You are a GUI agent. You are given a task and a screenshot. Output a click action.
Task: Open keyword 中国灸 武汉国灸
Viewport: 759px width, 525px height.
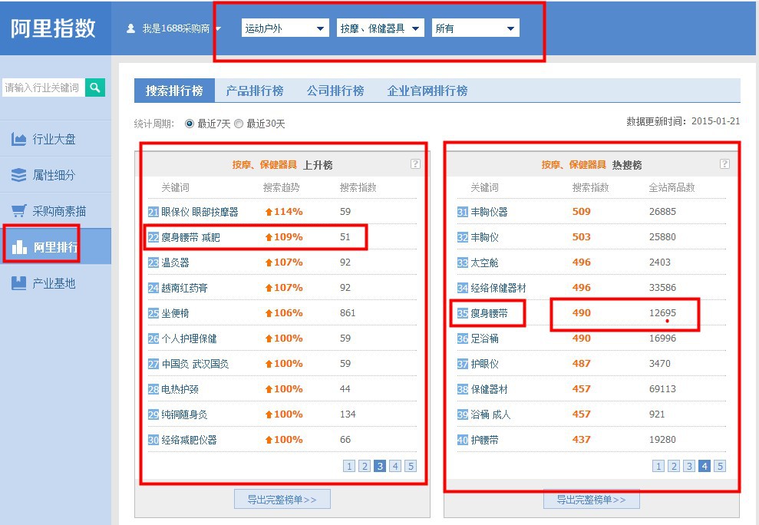pos(195,364)
